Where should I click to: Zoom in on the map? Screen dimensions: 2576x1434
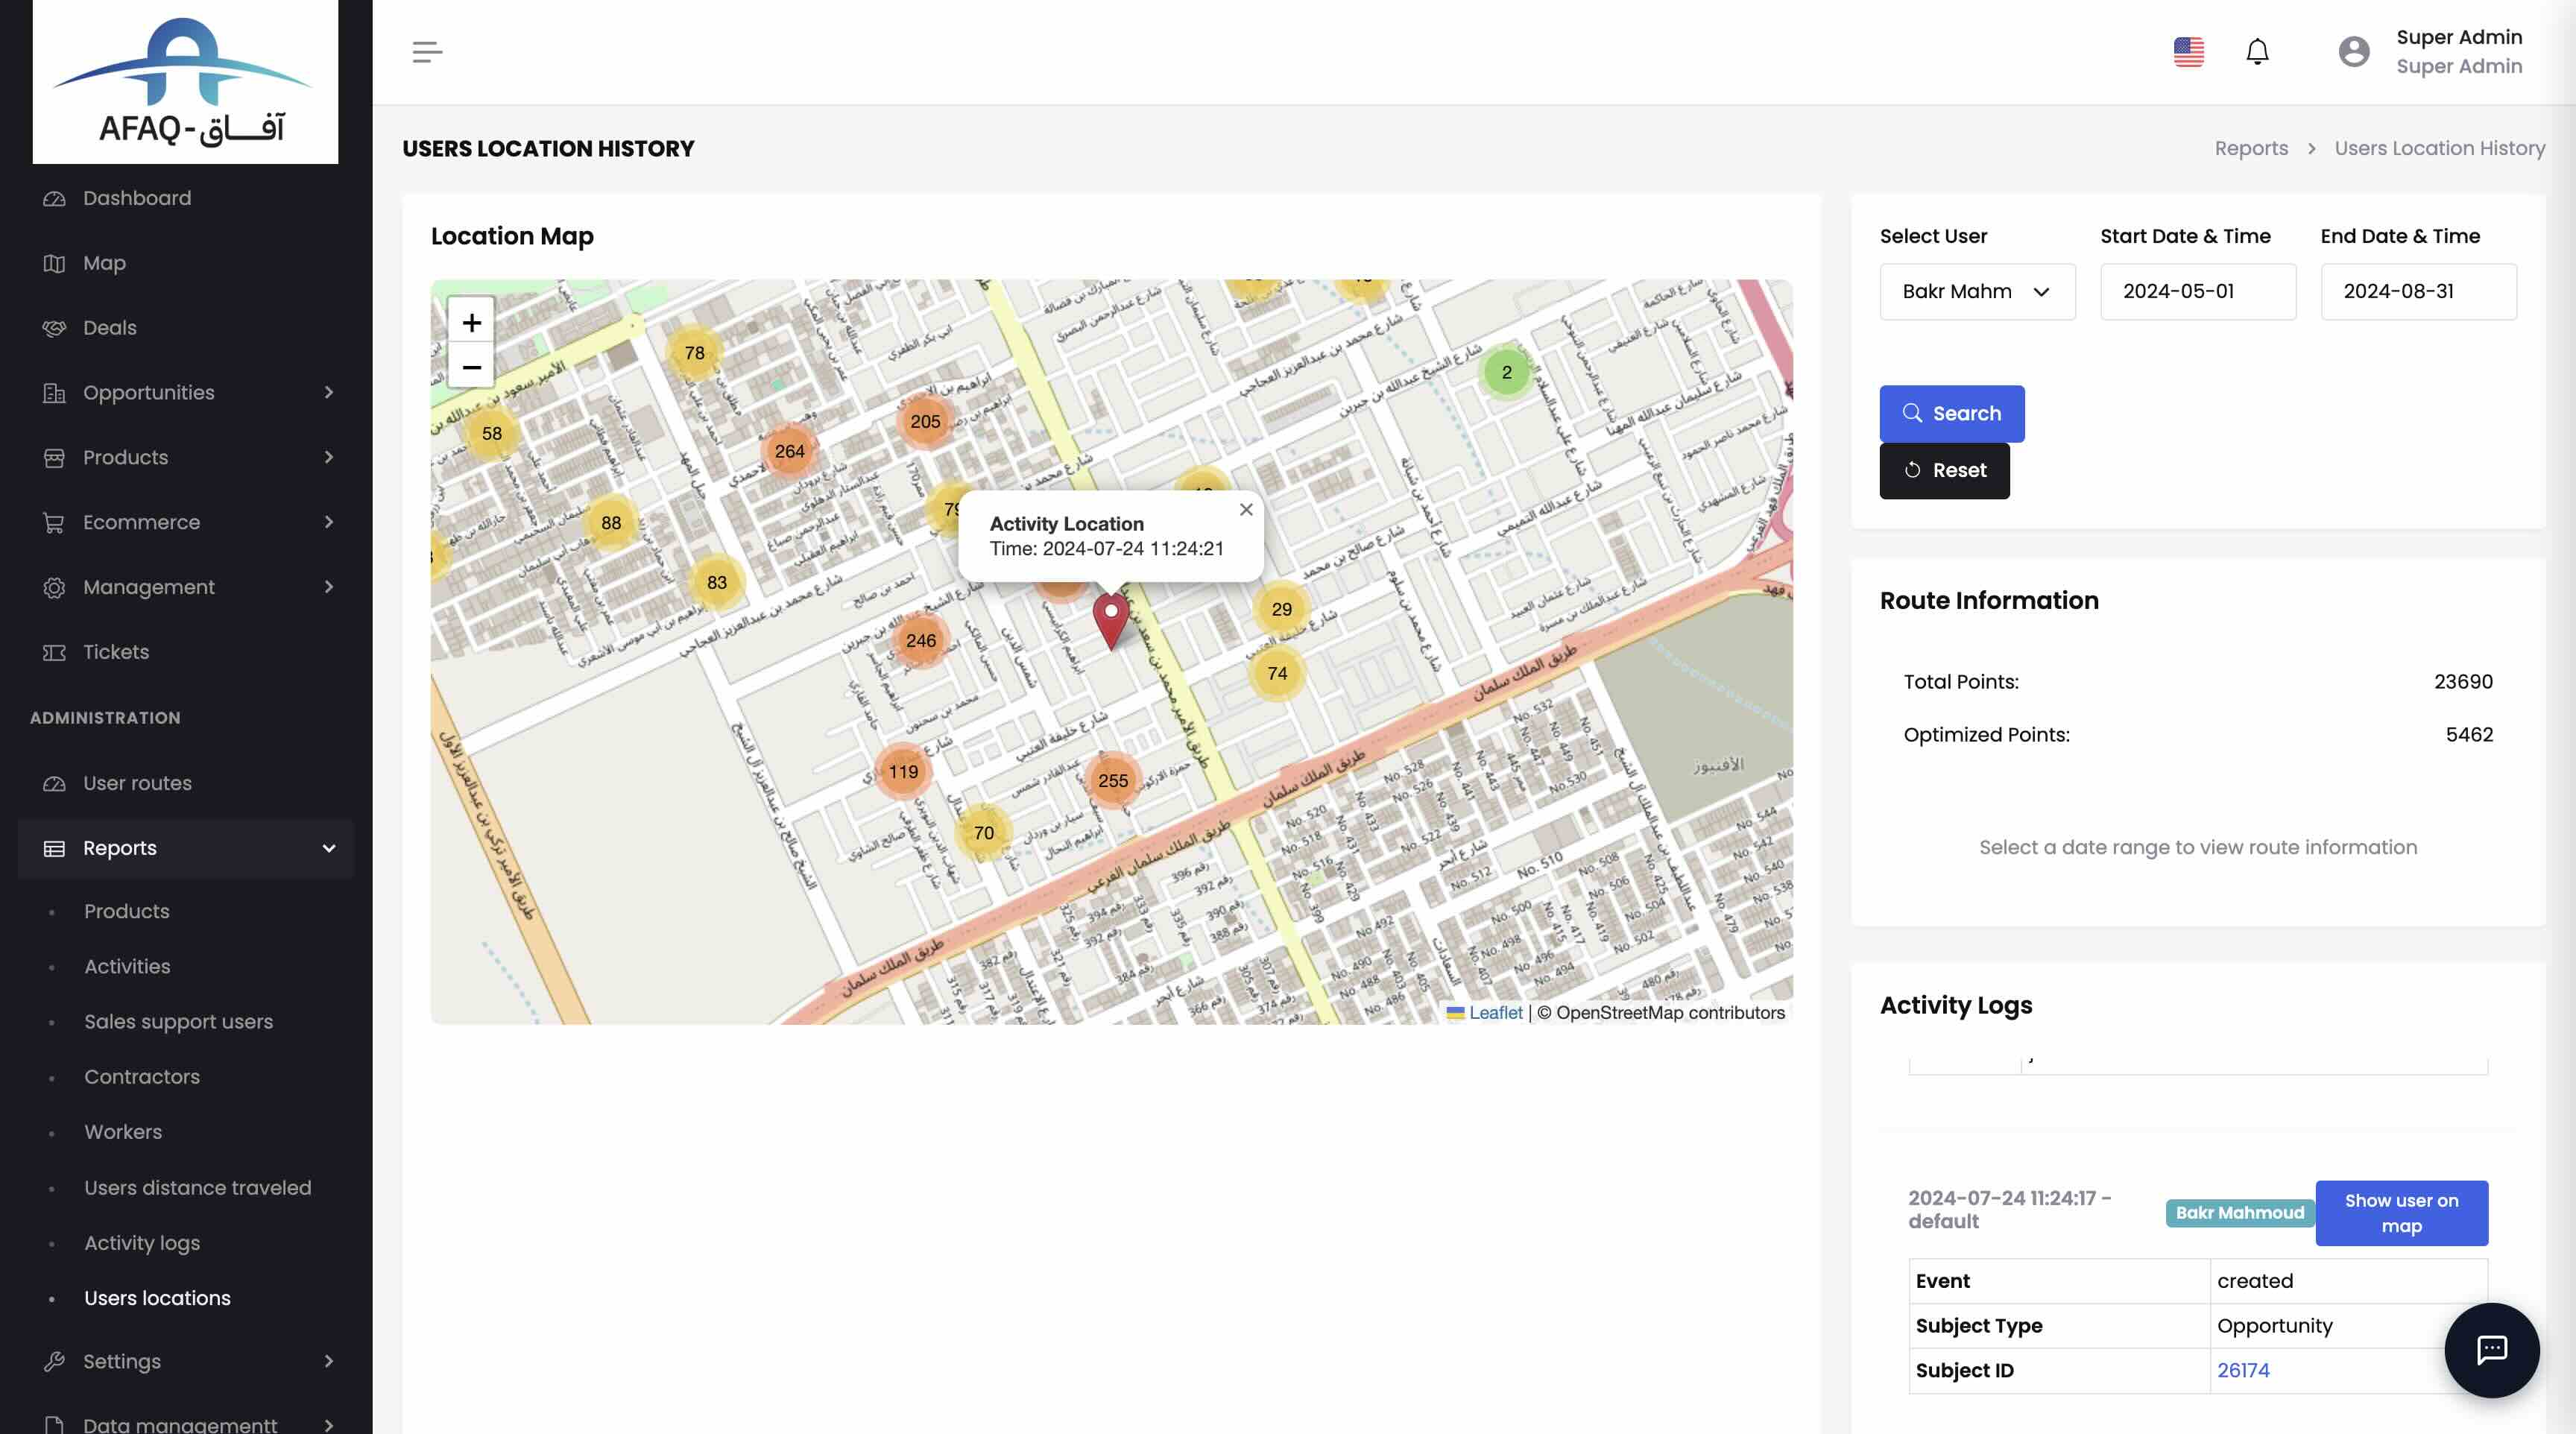[x=471, y=322]
